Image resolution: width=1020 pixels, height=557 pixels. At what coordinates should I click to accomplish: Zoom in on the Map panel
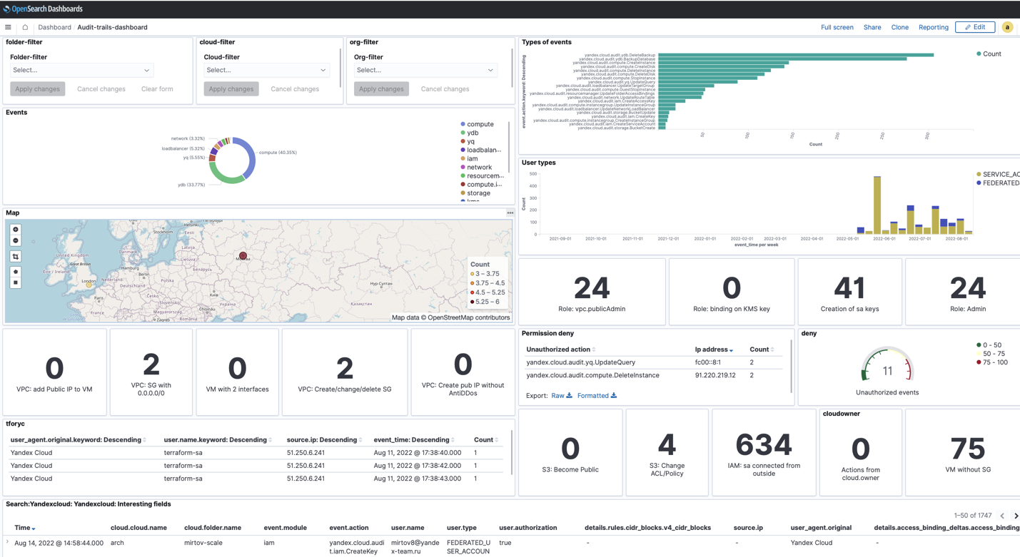point(16,229)
